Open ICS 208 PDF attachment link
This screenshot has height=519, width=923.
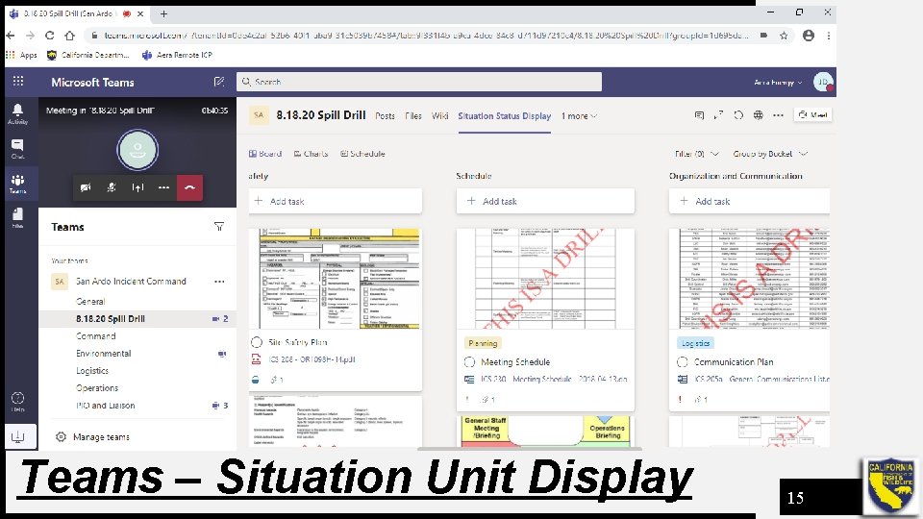(312, 359)
